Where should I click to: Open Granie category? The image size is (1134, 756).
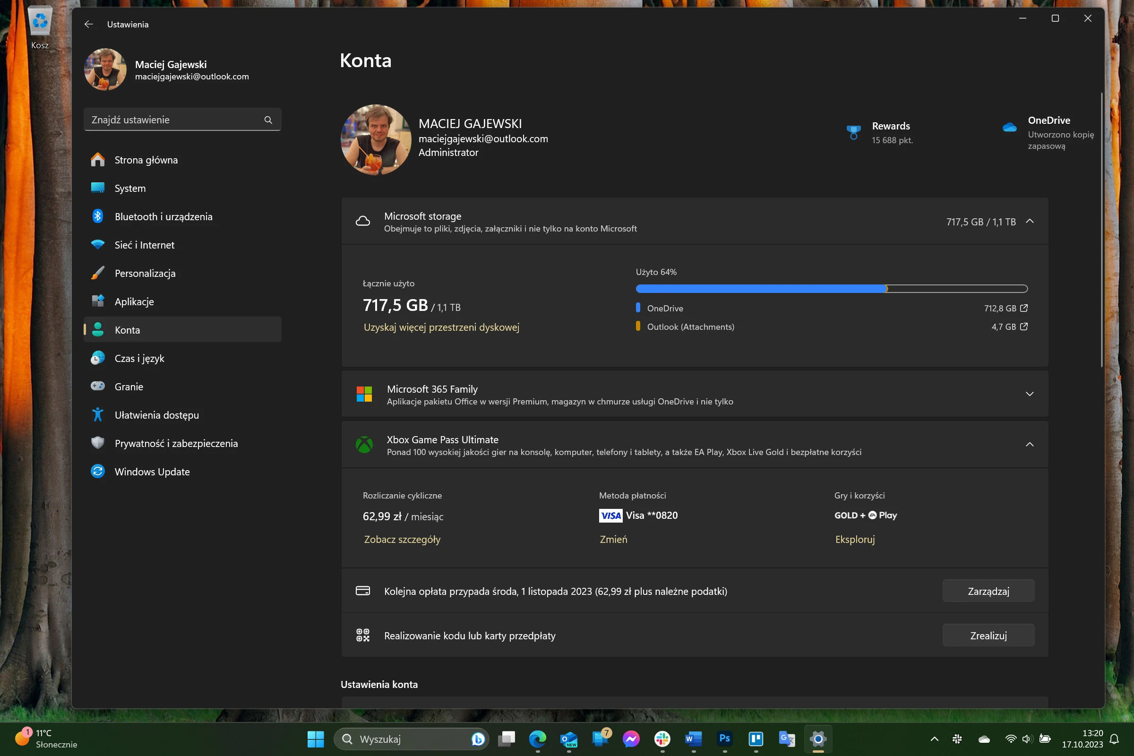(182, 387)
